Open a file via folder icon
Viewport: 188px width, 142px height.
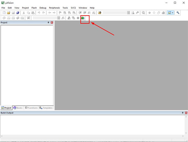(x=8, y=13)
